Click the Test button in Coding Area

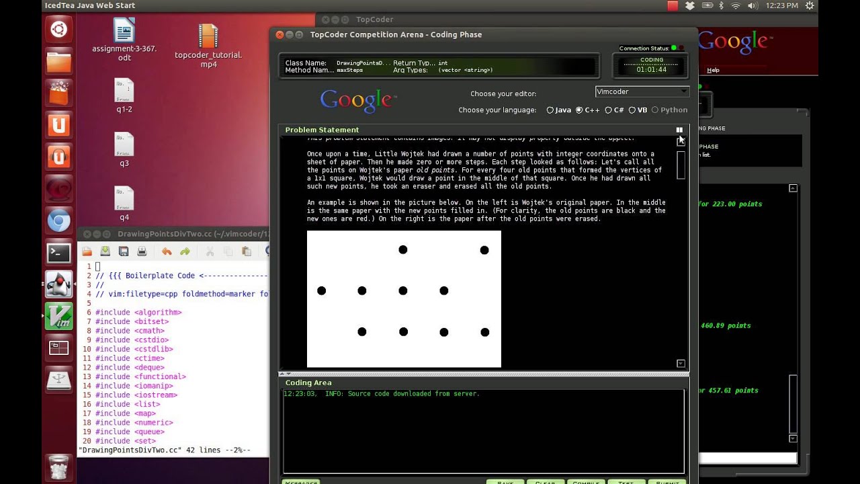626,481
